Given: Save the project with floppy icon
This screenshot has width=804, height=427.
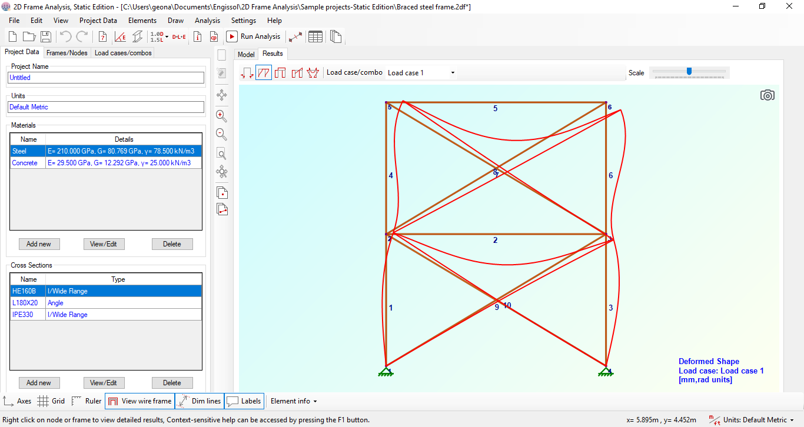Looking at the screenshot, I should pos(45,36).
